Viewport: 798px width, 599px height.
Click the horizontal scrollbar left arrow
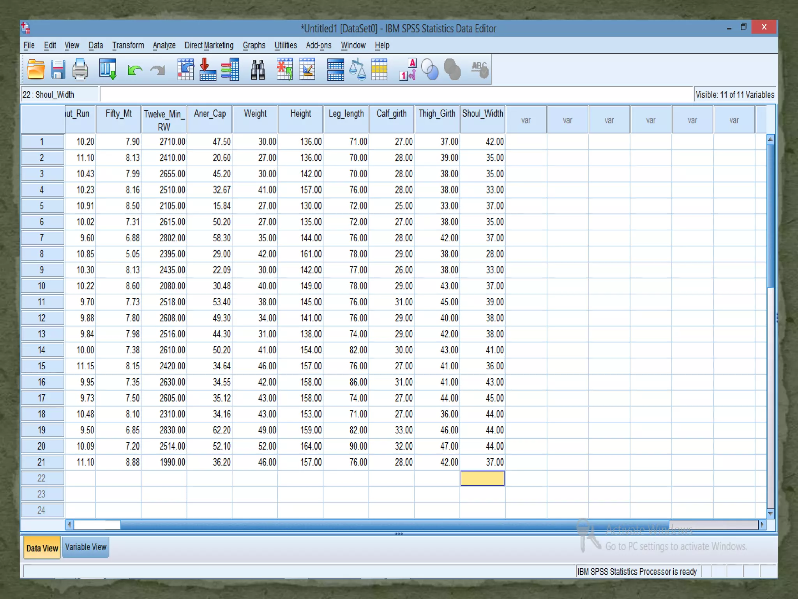click(70, 525)
